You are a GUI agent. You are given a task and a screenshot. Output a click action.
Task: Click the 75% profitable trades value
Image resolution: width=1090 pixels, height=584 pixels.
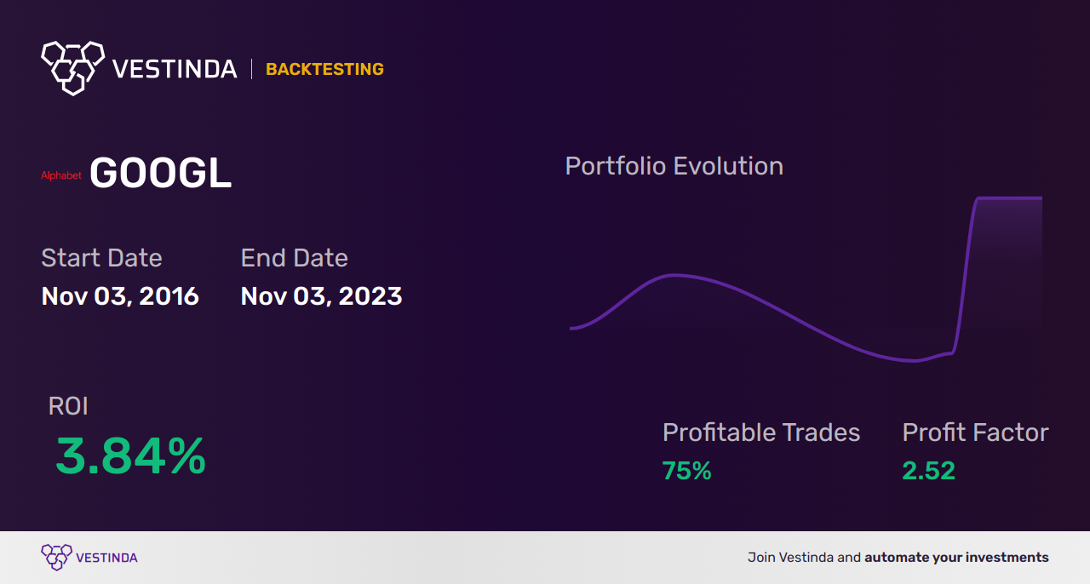point(686,471)
